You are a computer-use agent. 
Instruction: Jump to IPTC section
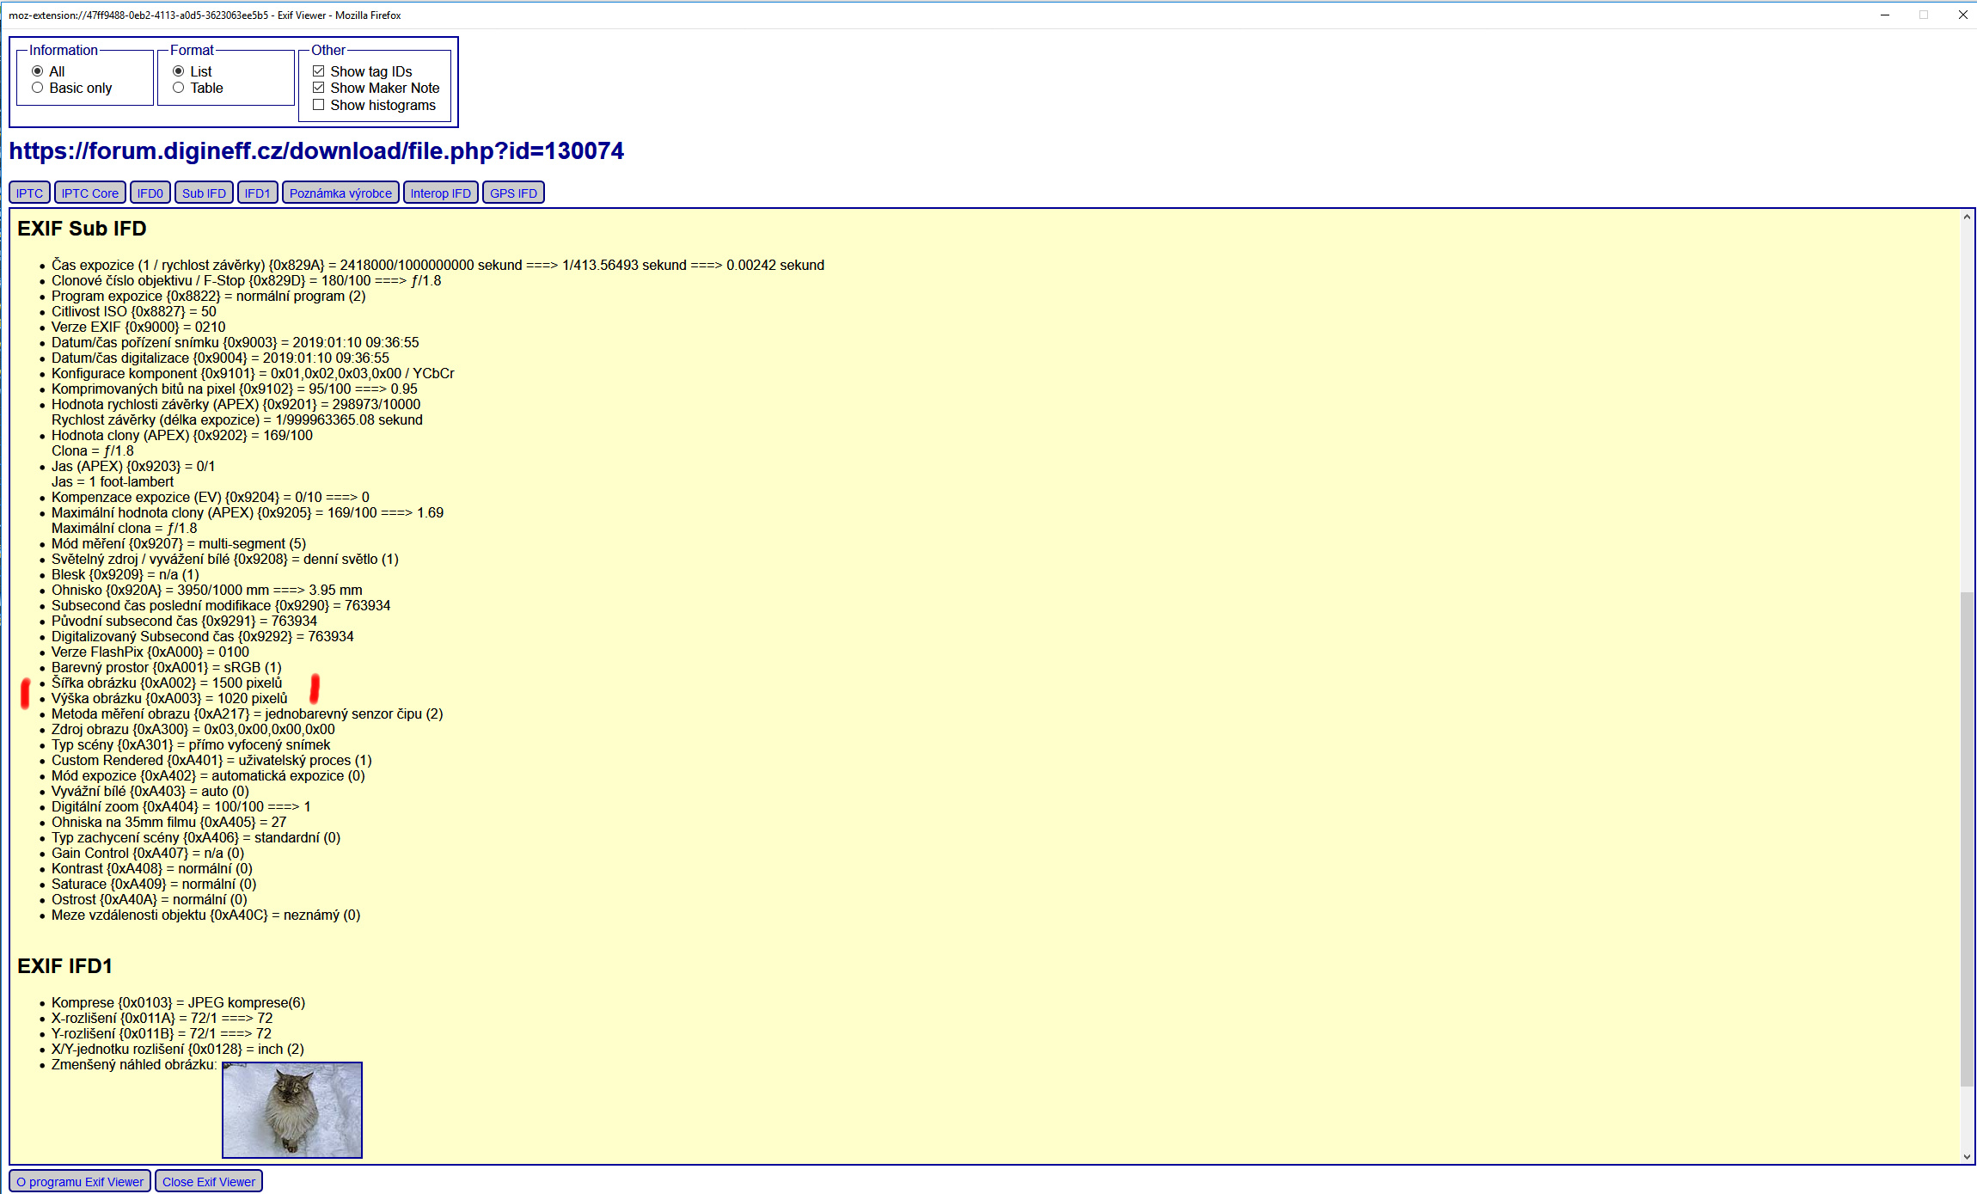[29, 193]
